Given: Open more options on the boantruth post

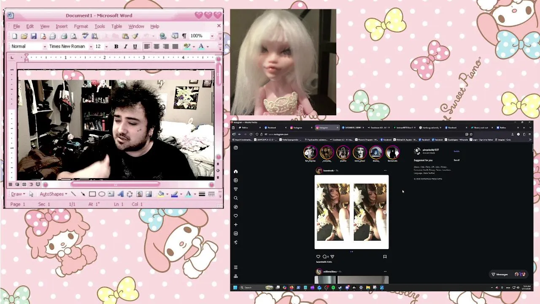Looking at the screenshot, I should click(x=385, y=171).
